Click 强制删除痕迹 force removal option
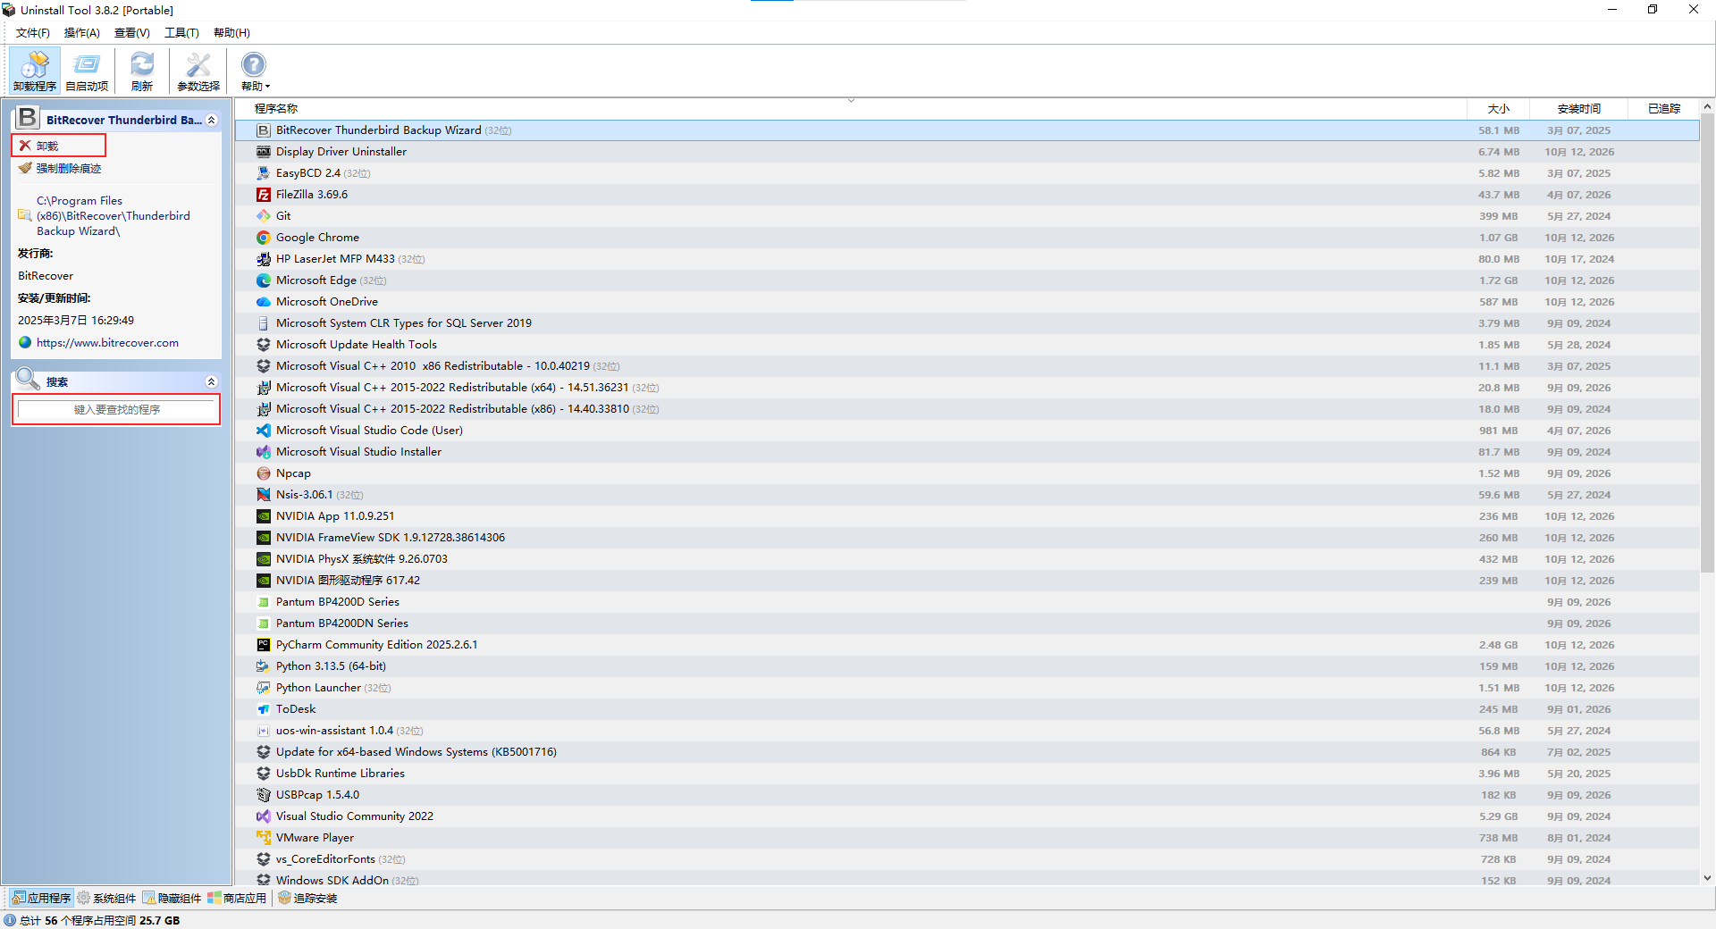Viewport: 1716px width, 929px height. click(x=69, y=169)
